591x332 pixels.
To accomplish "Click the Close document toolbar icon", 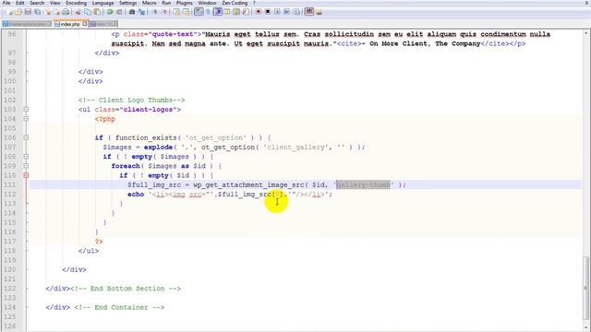I will point(49,12).
